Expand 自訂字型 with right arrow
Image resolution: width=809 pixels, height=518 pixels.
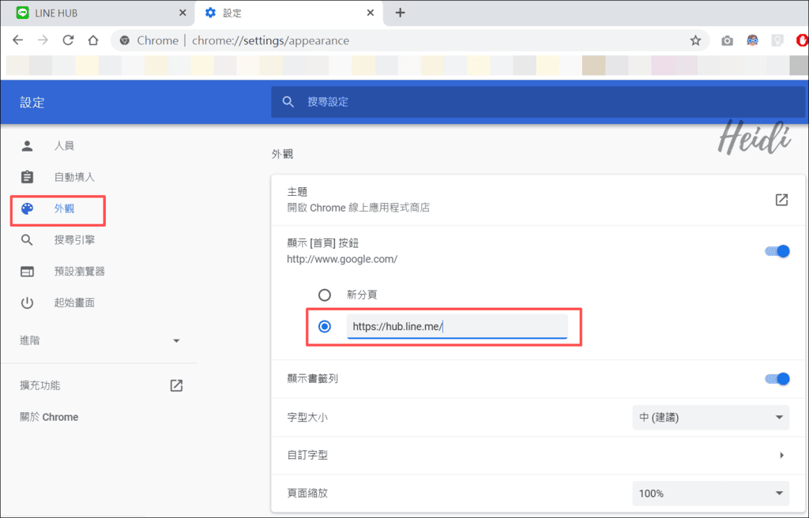781,455
